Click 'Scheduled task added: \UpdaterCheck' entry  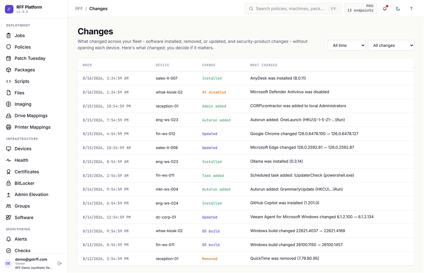[302, 175]
